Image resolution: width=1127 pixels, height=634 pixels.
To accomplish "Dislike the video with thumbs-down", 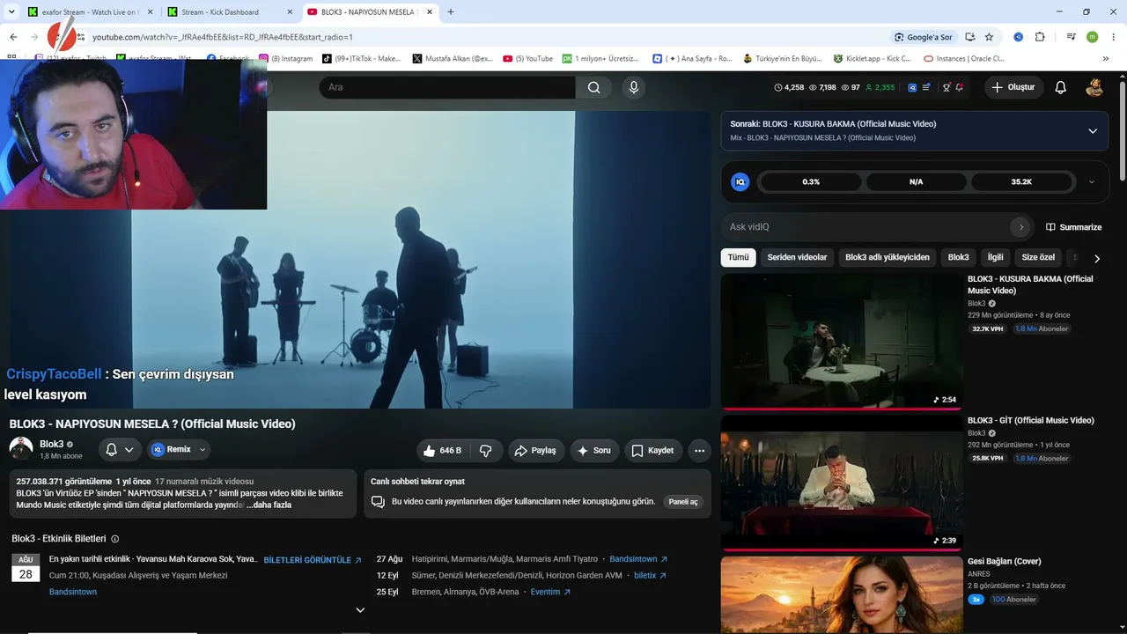I will pos(486,450).
